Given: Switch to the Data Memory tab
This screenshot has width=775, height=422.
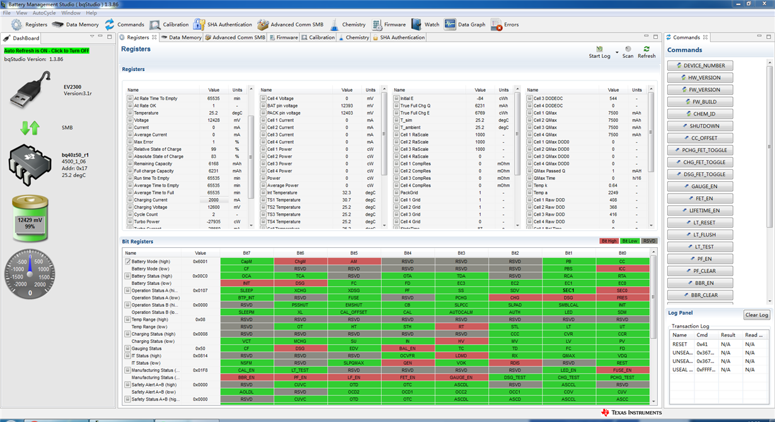Looking at the screenshot, I should point(181,38).
